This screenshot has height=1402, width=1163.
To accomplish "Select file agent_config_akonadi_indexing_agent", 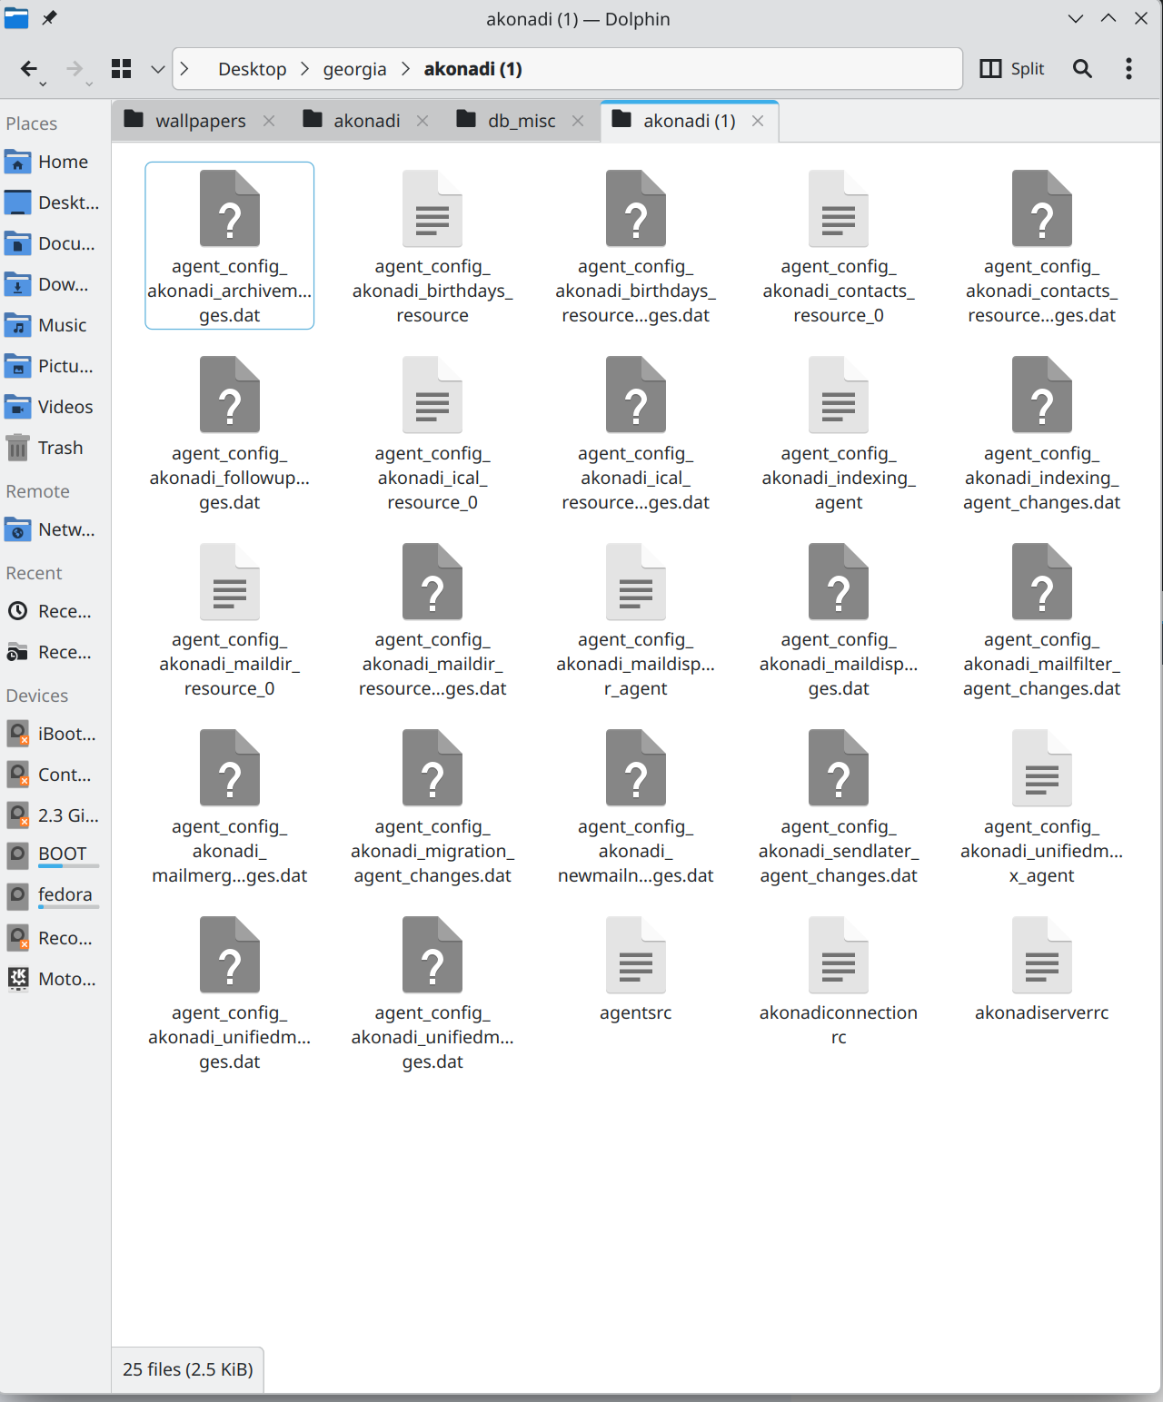I will click(839, 433).
